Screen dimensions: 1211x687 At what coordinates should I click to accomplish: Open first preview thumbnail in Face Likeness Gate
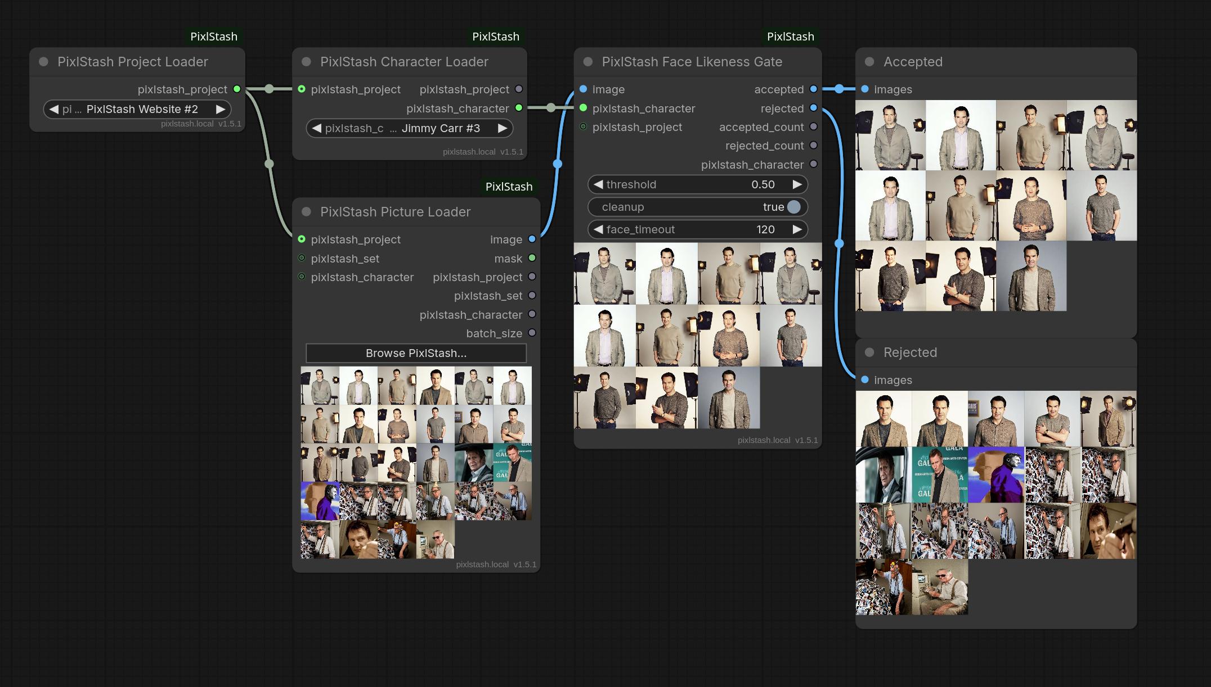(x=604, y=273)
